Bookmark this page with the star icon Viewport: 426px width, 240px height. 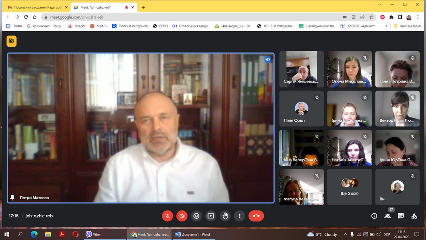tap(371, 17)
